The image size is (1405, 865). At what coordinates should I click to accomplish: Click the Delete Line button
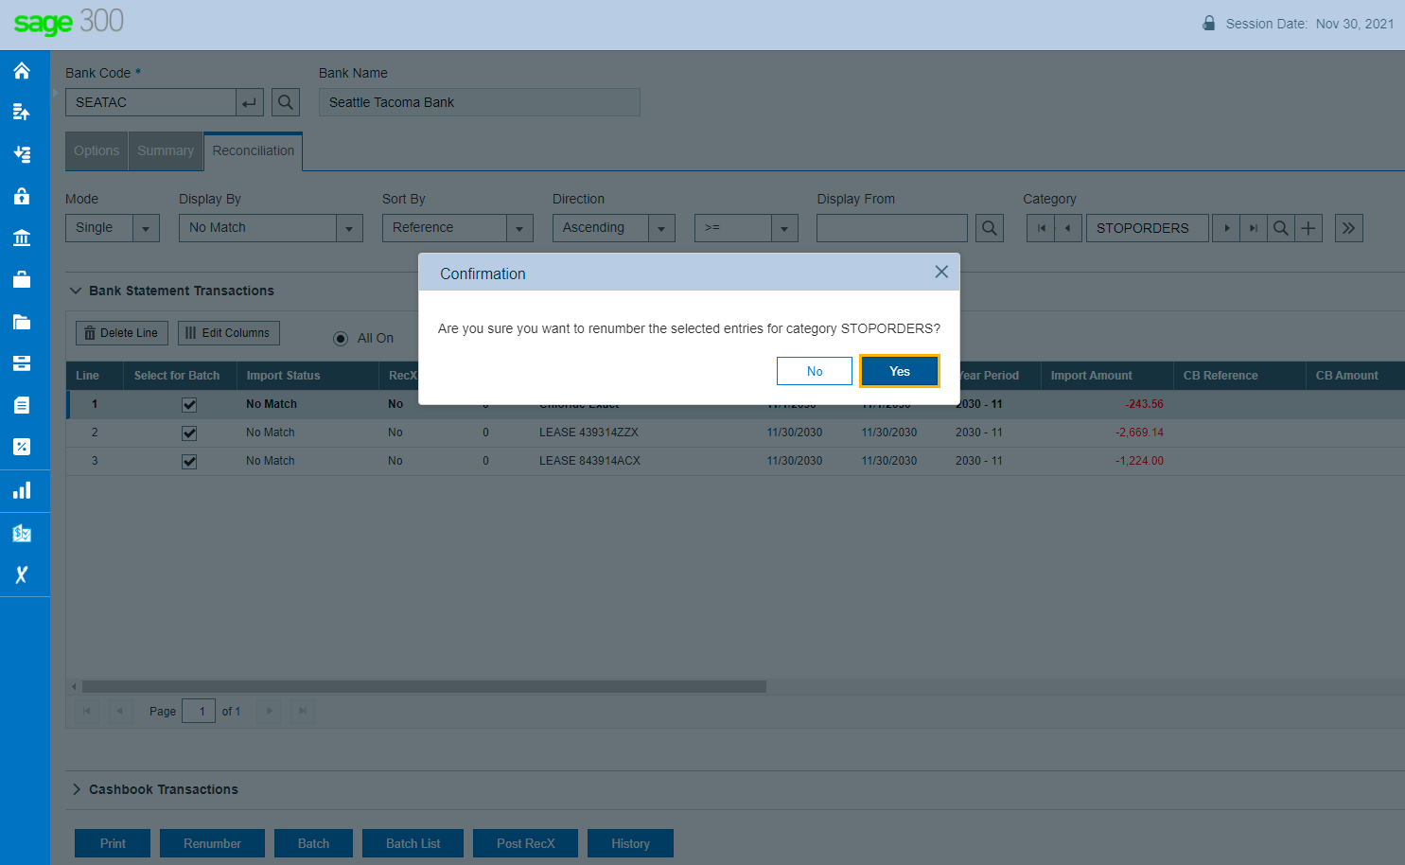point(122,333)
